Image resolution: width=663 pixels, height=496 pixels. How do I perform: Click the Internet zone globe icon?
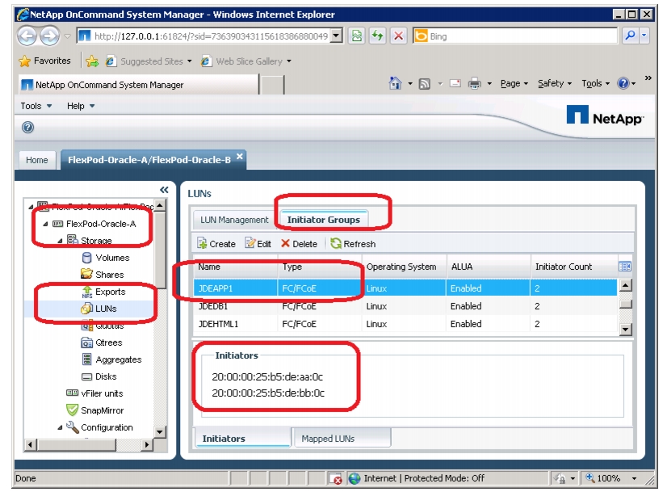355,478
